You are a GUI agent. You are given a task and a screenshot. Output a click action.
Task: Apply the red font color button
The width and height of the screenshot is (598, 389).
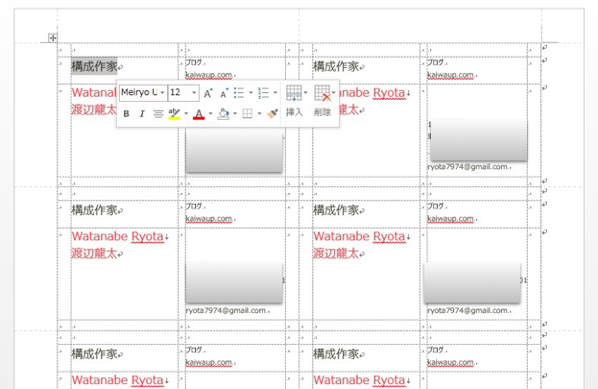pos(198,114)
